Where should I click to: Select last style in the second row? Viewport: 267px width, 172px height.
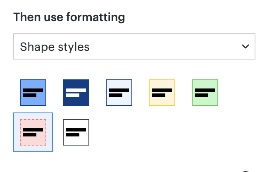click(x=76, y=132)
